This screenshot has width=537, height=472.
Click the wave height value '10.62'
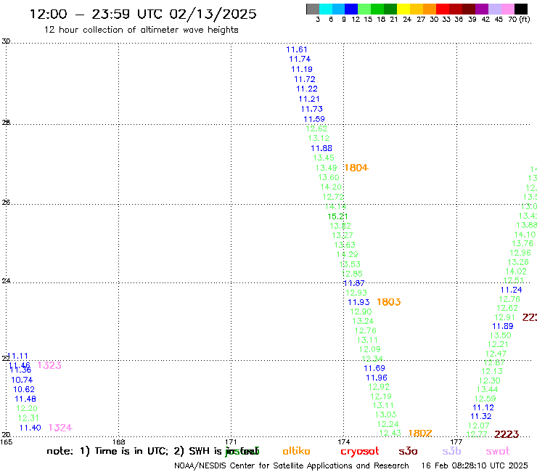(x=24, y=389)
